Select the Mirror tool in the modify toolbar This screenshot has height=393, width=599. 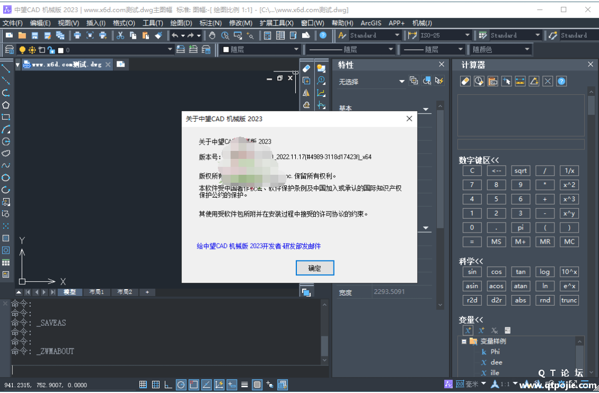click(x=306, y=93)
